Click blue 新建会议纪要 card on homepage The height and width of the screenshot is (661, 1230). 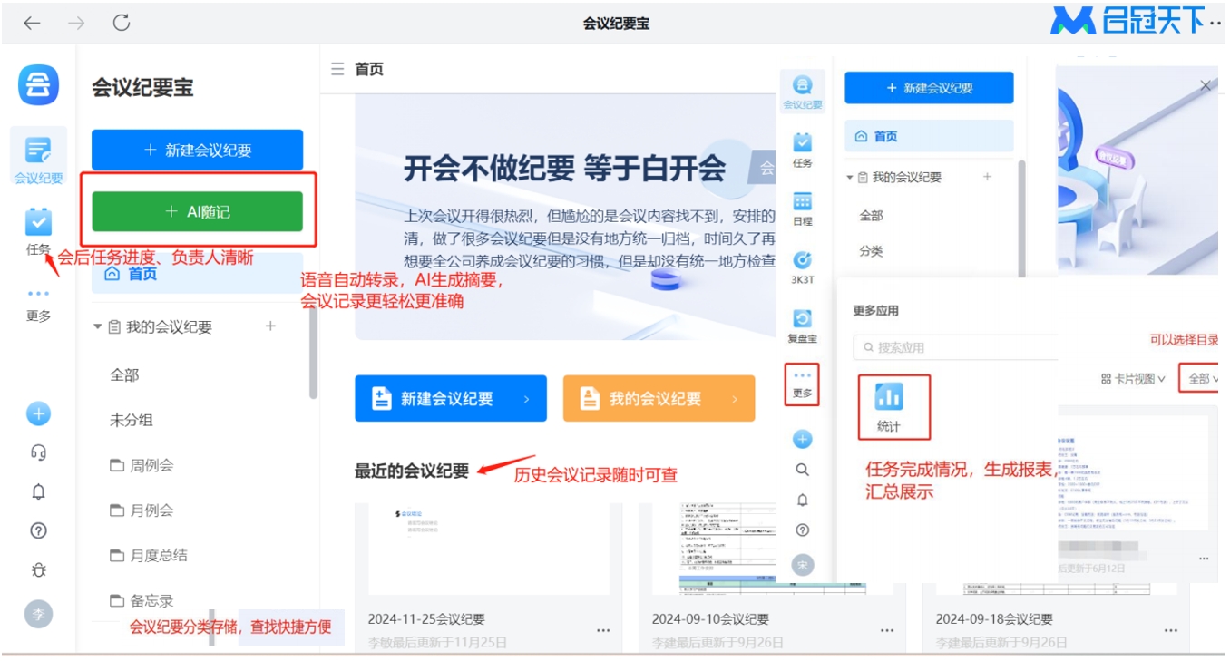click(451, 398)
